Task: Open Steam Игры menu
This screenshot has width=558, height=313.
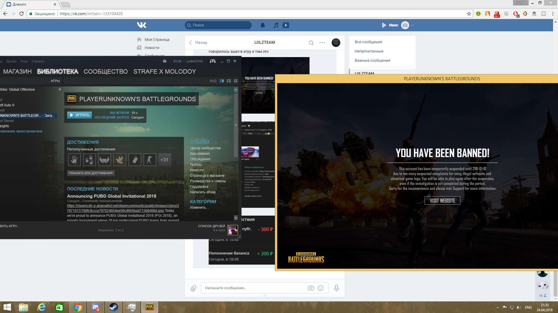Action: click(24, 61)
